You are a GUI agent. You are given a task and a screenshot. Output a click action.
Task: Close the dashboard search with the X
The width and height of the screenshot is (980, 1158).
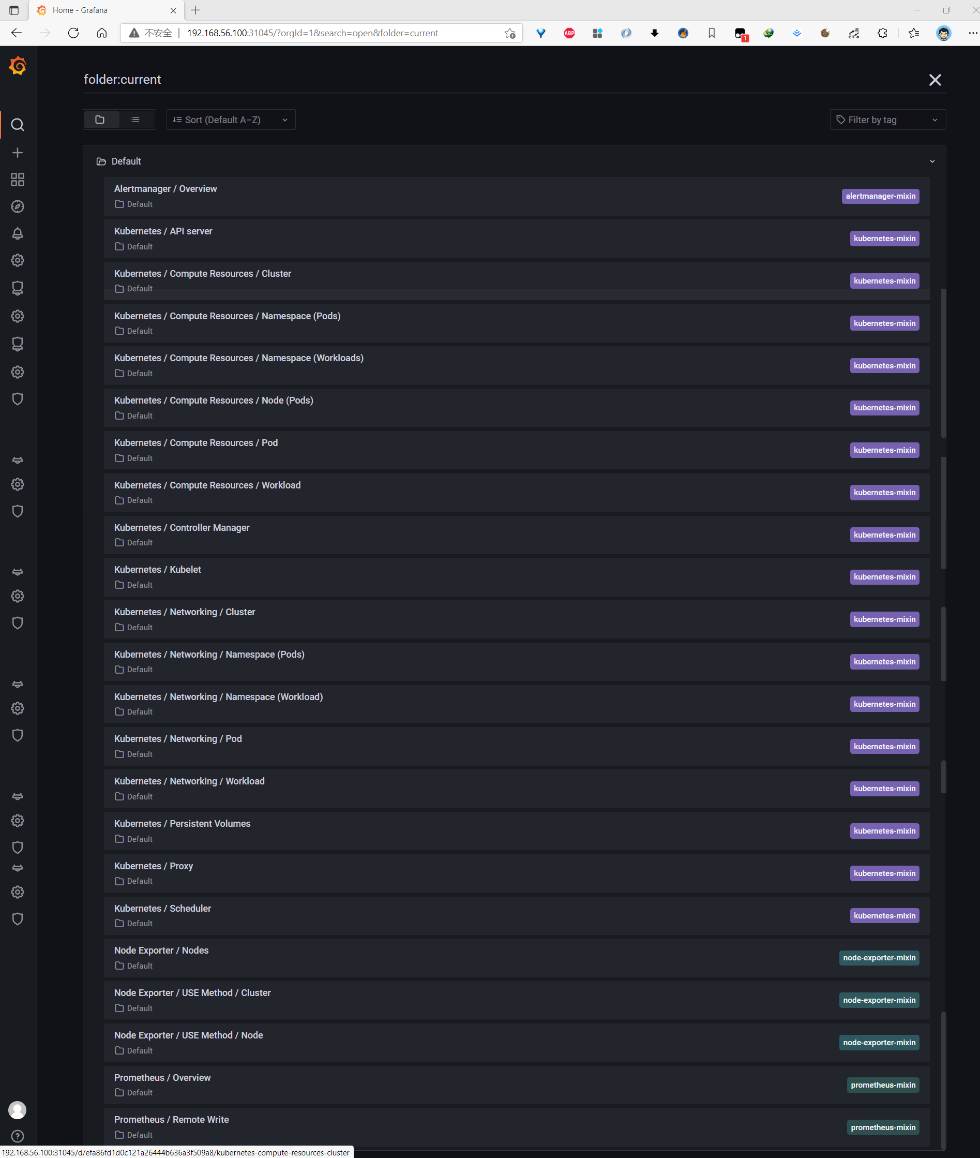coord(935,80)
